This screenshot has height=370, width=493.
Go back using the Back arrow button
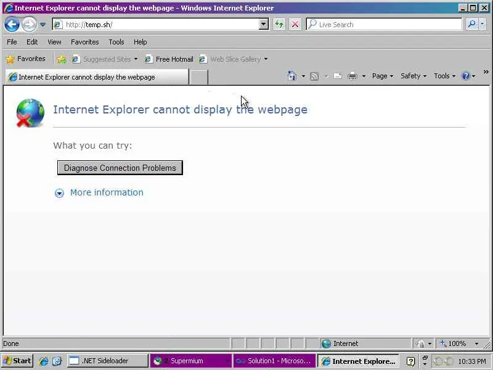(x=12, y=24)
